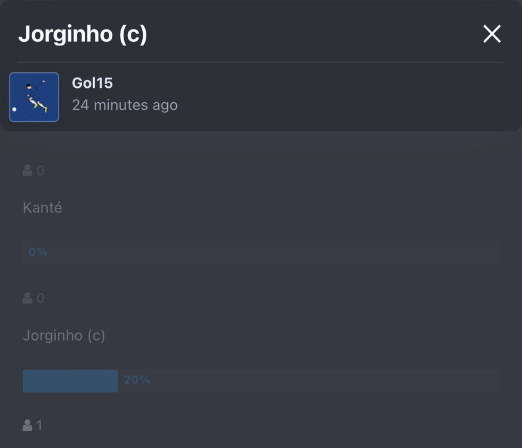The width and height of the screenshot is (522, 448).
Task: Click the filled 20% Jorginho result bar
Action: tap(70, 381)
